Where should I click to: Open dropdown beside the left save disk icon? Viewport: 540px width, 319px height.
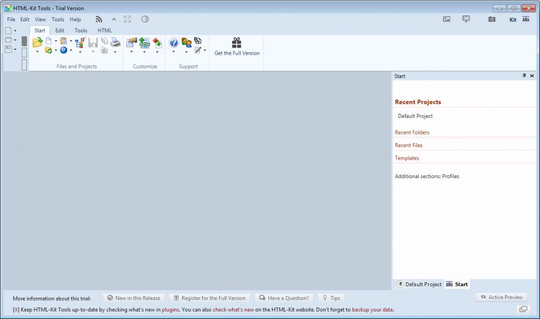[15, 49]
